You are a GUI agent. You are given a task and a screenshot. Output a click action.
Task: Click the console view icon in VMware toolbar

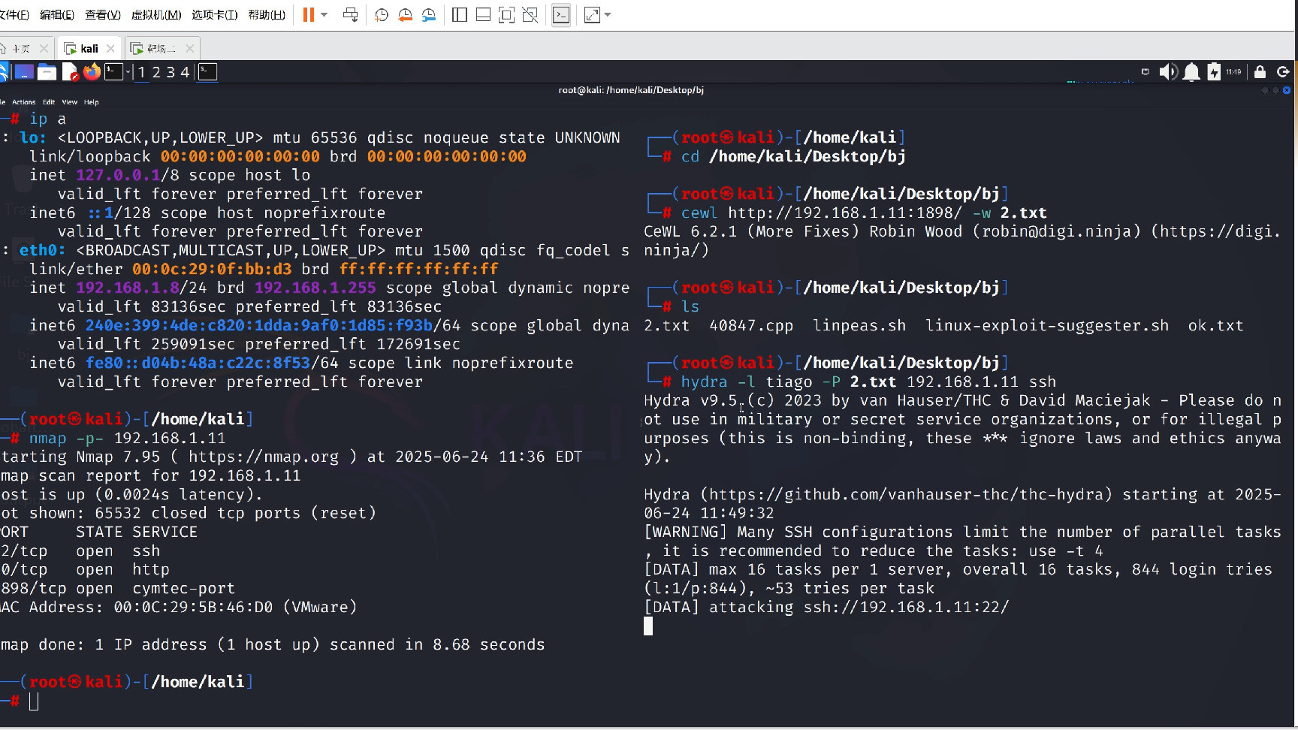click(x=561, y=15)
